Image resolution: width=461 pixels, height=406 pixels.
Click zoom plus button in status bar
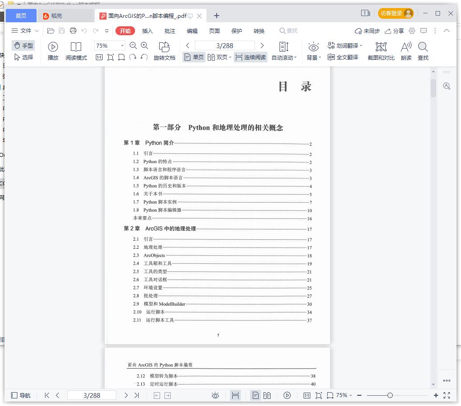[436, 395]
